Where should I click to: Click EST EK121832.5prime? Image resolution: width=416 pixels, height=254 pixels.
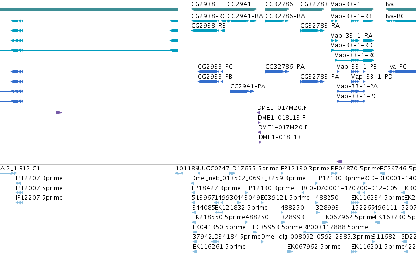pyautogui.click(x=241, y=208)
